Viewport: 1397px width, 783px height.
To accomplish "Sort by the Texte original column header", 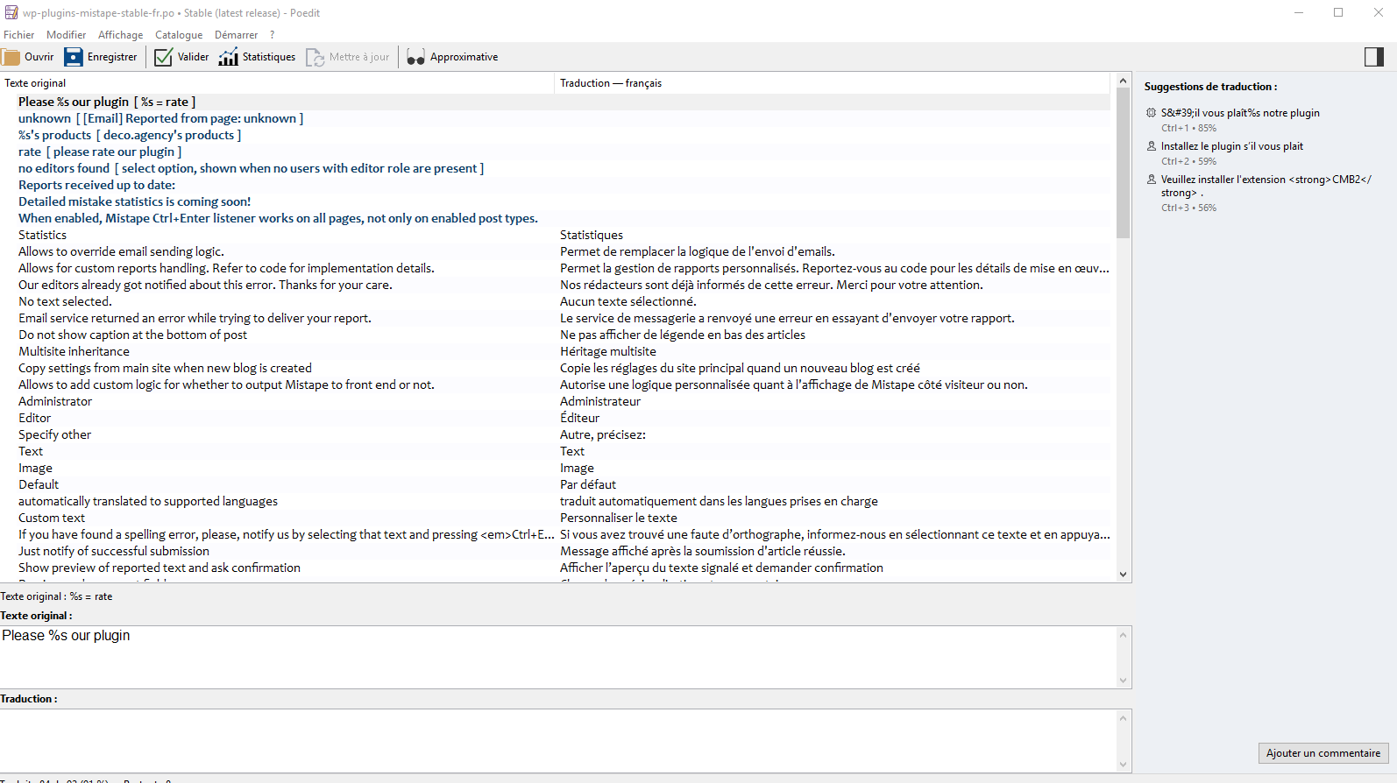I will [277, 83].
